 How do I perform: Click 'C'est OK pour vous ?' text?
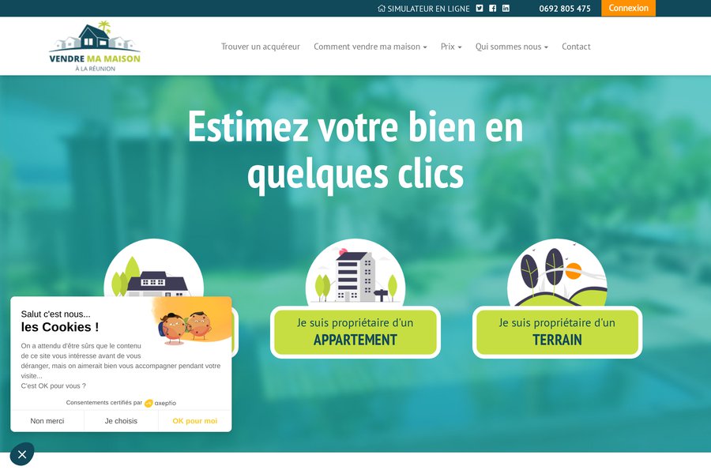coord(53,386)
